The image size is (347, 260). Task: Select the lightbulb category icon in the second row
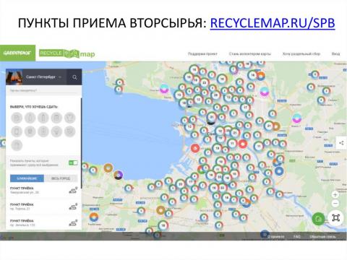[56, 131]
